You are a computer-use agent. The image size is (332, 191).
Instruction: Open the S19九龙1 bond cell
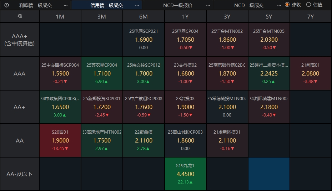coord(185,174)
